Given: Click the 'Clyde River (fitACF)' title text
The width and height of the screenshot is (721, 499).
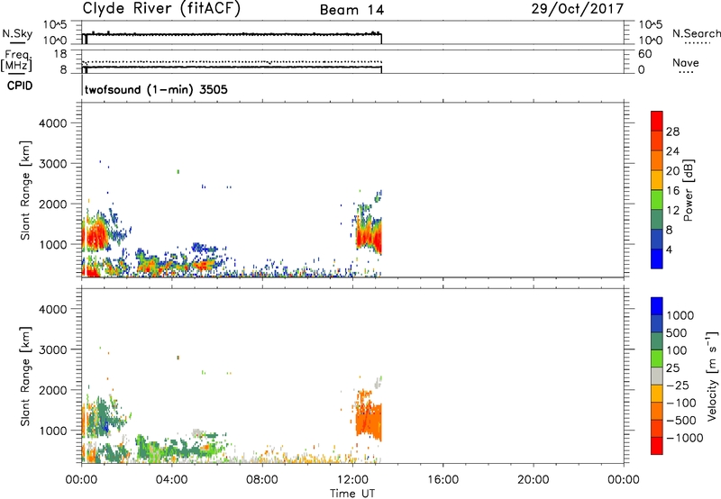Looking at the screenshot, I should coord(161,8).
